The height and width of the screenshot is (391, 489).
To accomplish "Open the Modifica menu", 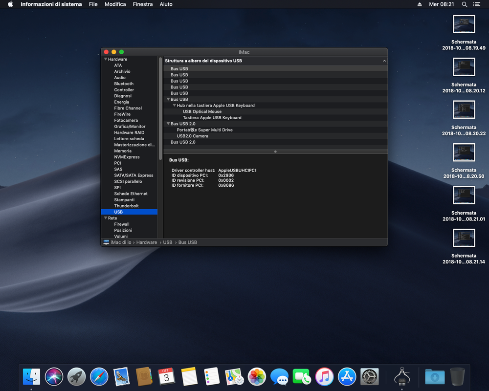I will 115,4.
